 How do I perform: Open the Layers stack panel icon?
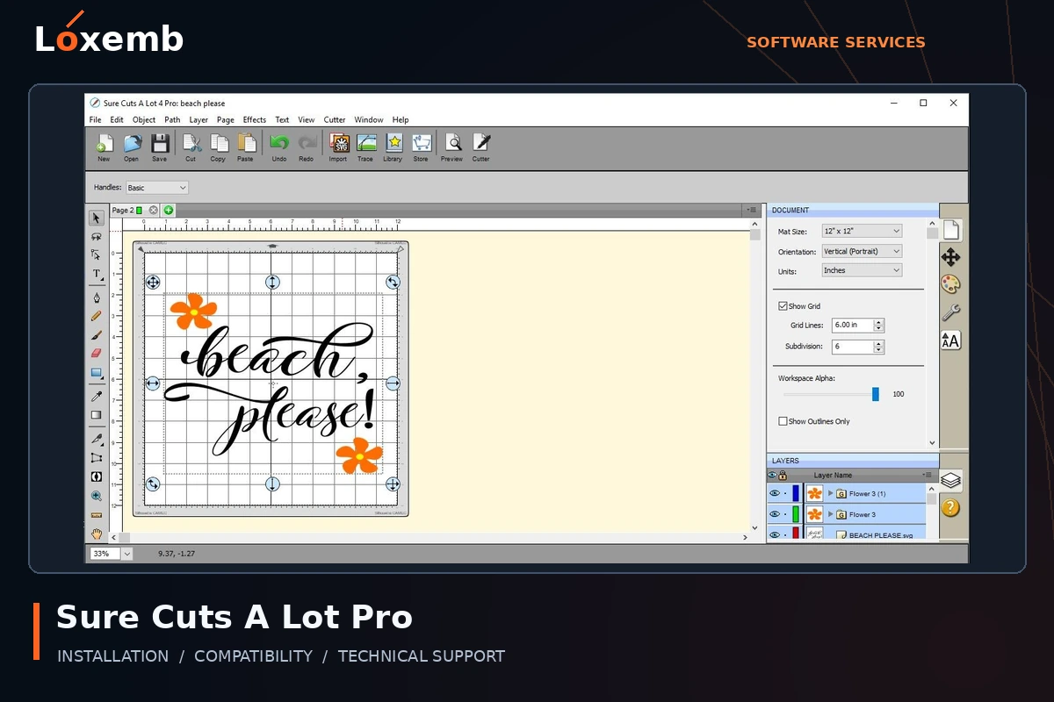pyautogui.click(x=950, y=480)
